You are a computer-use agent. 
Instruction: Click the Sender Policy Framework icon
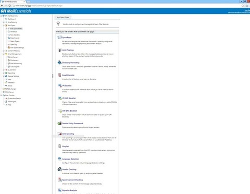pos(59,123)
